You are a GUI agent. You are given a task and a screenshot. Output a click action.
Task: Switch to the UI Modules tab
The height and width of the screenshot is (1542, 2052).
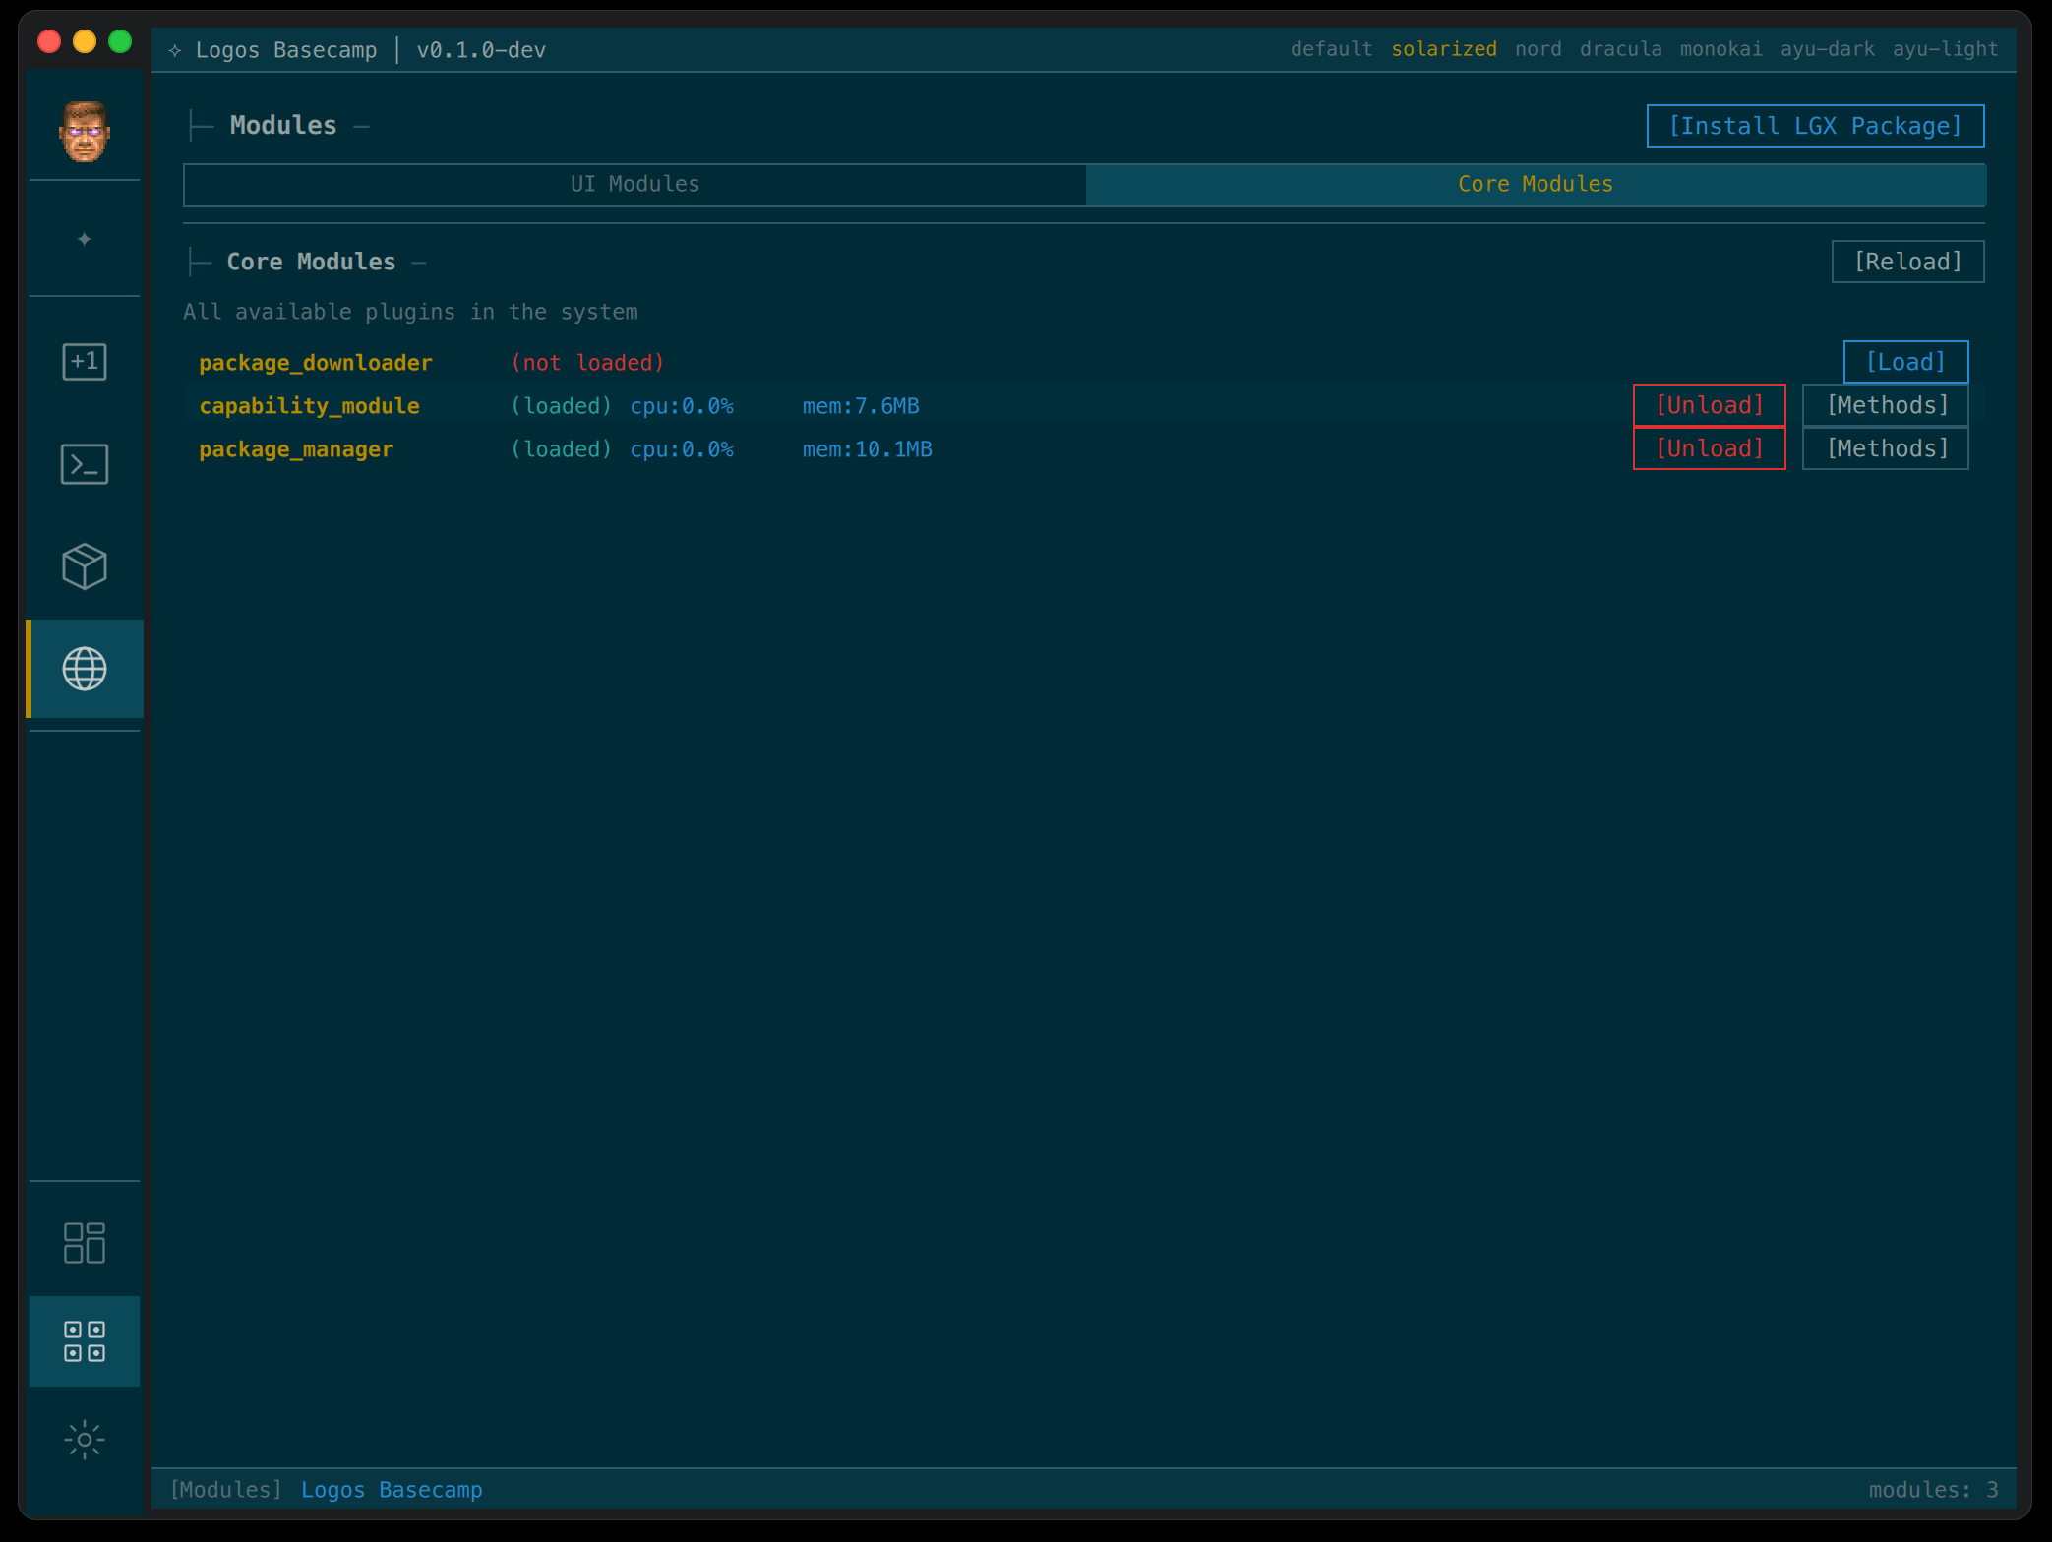click(634, 184)
